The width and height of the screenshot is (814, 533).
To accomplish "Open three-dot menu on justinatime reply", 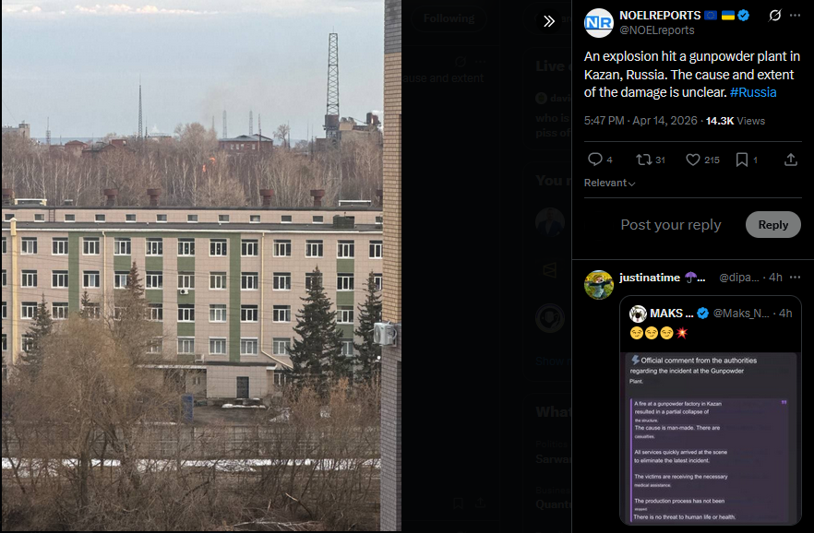I will (795, 278).
